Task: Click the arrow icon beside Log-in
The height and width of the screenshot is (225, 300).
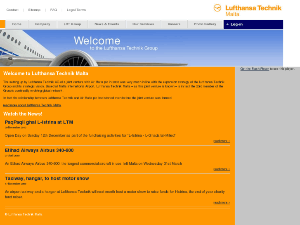Action: (227, 24)
